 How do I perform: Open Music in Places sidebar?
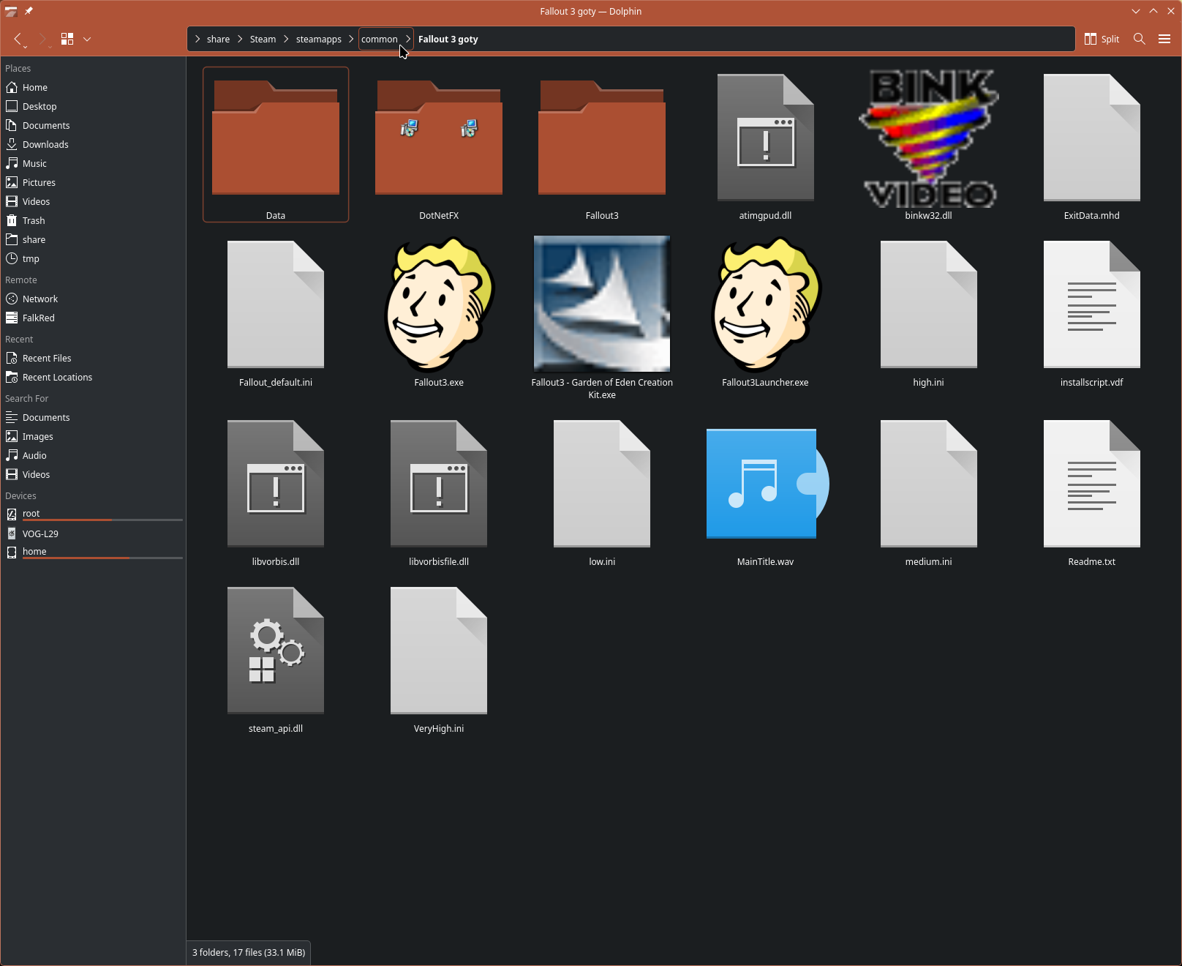[x=93, y=163]
